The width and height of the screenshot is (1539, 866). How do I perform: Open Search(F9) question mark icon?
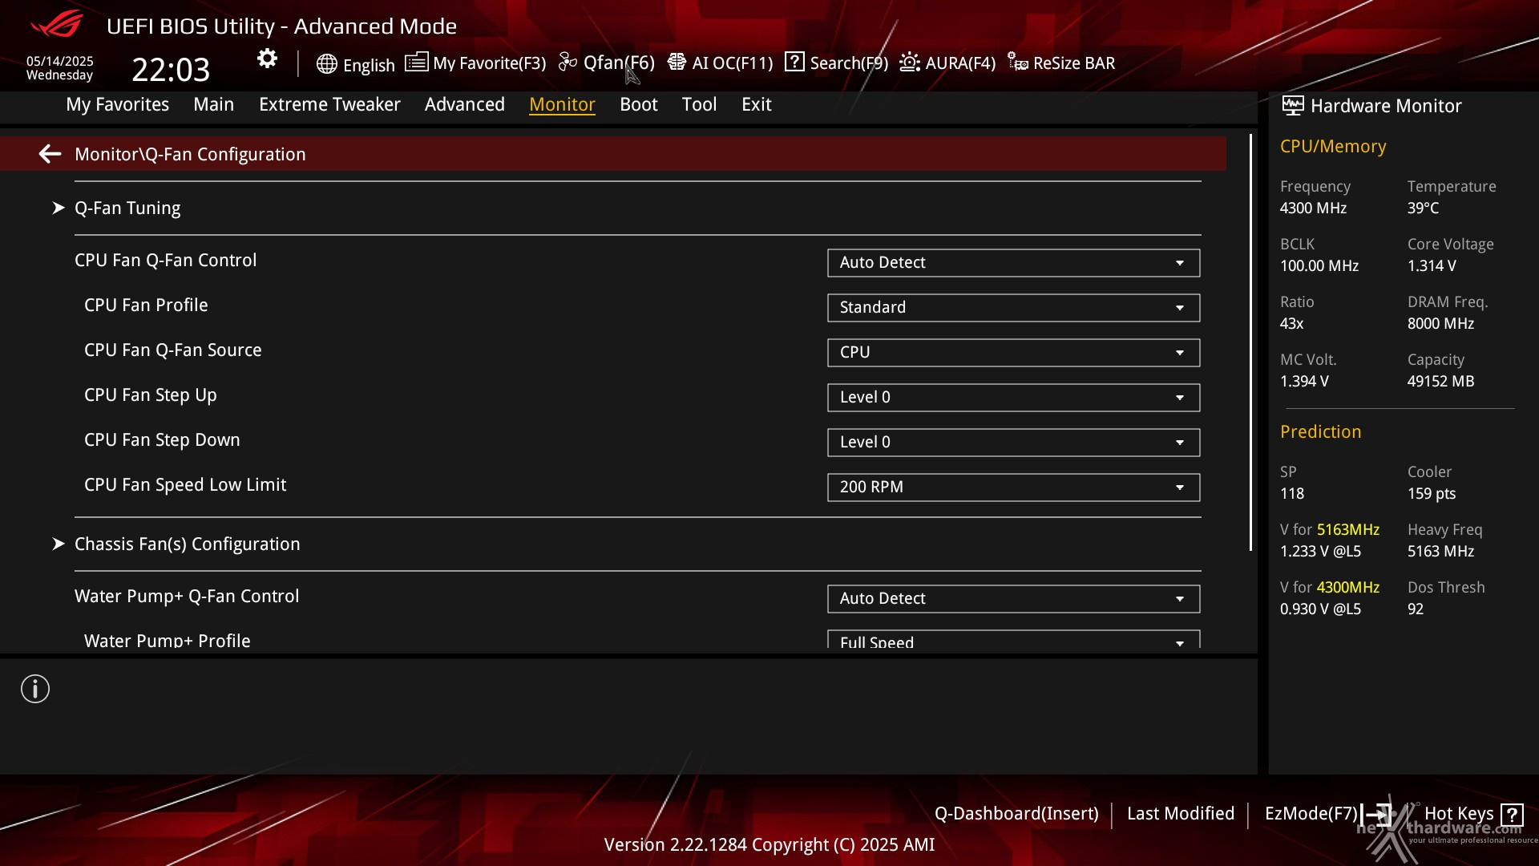pos(794,62)
